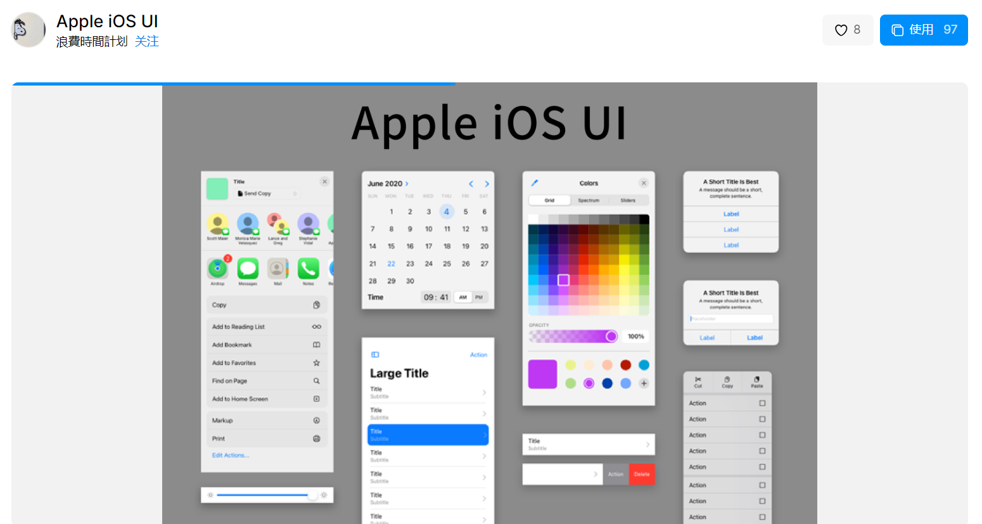Click the Edit Actions... link
Image resolution: width=982 pixels, height=524 pixels.
pyautogui.click(x=231, y=456)
